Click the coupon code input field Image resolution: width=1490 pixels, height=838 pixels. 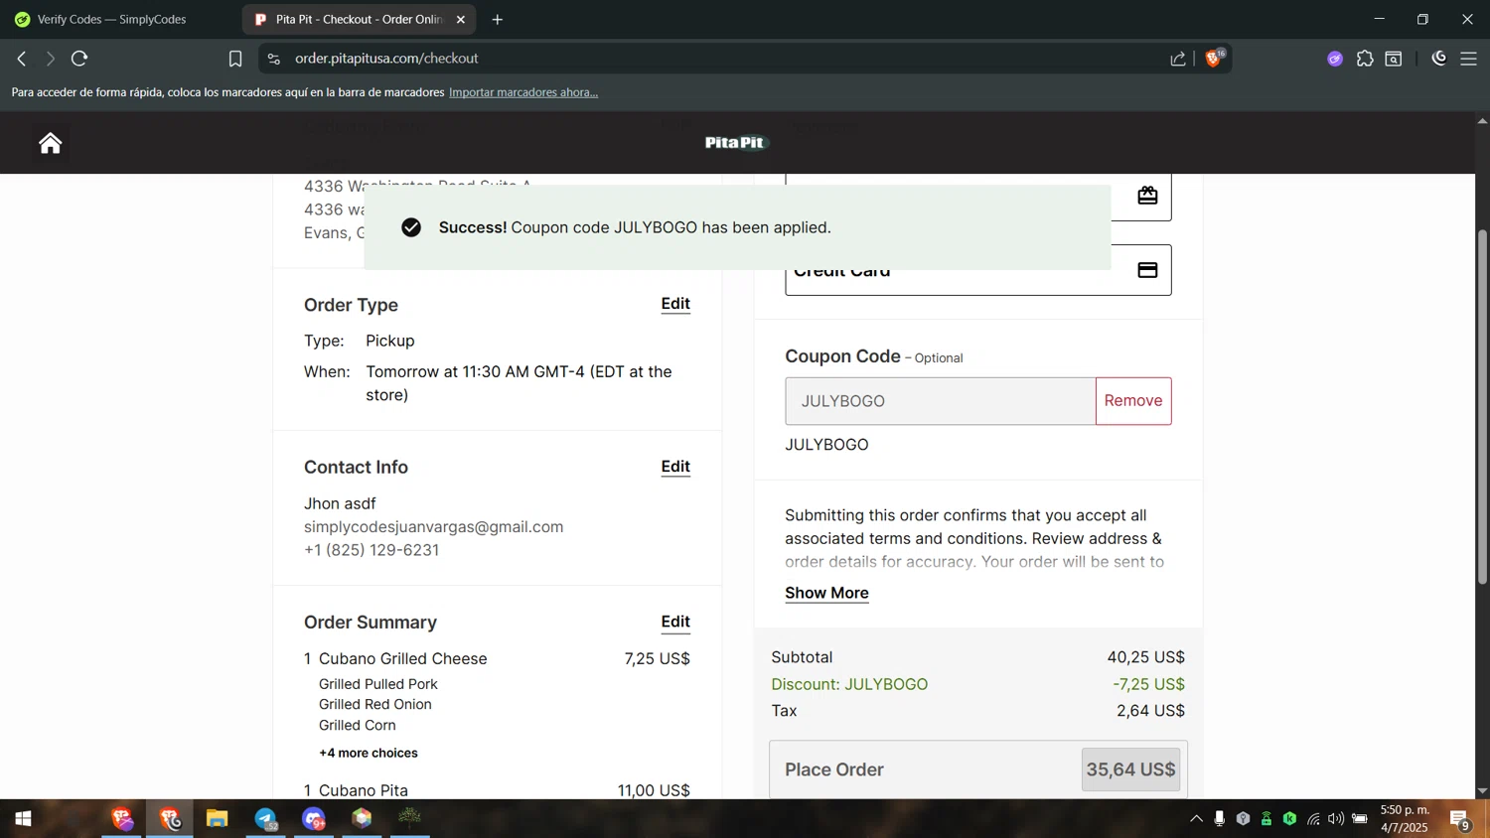tap(940, 401)
